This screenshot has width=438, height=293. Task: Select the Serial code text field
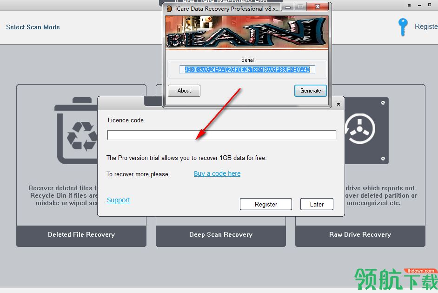[x=247, y=70]
